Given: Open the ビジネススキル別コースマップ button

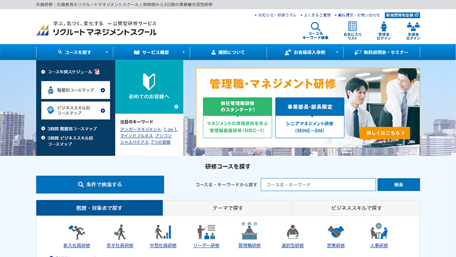Looking at the screenshot, I should pyautogui.click(x=75, y=110).
